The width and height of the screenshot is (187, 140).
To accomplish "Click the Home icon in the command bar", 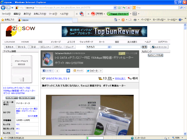I will point(116,20).
